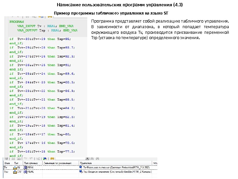The width and height of the screenshot is (238, 179).
Task: Click the code line with Tv>-22&&Tv<-21
Action: [42, 99]
